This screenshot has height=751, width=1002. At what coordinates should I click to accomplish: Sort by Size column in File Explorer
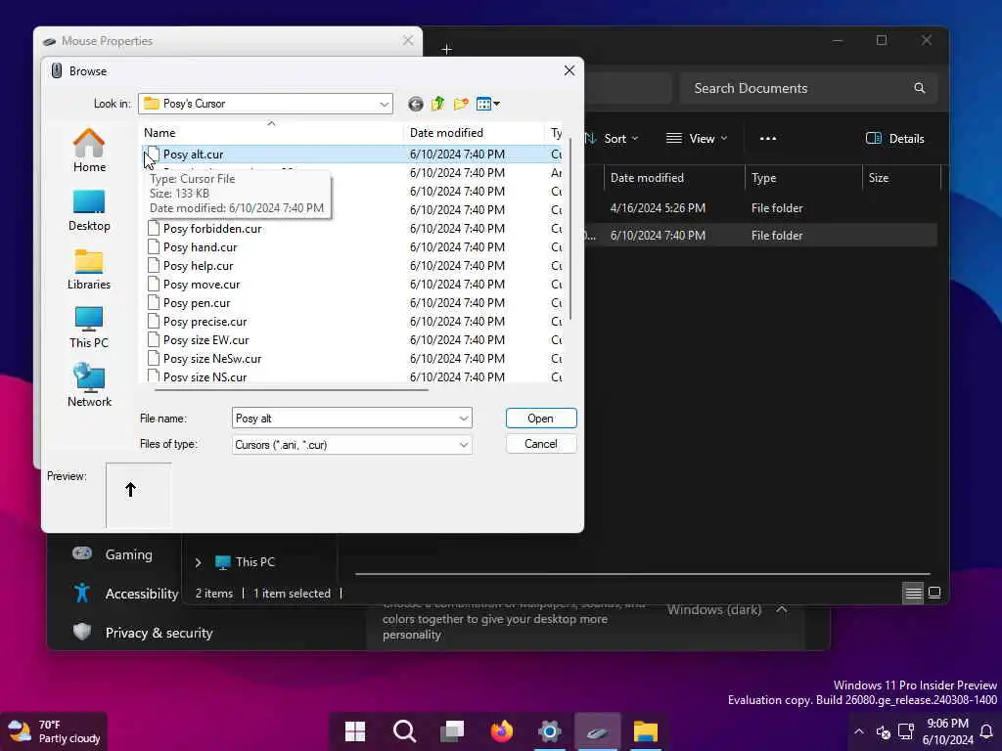(x=901, y=178)
